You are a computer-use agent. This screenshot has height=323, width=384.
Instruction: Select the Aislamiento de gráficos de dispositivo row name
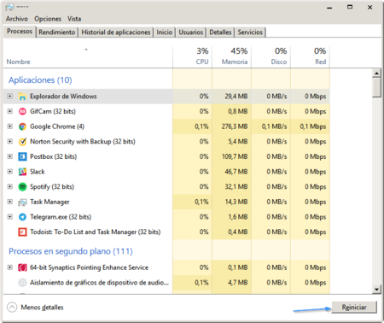[99, 283]
